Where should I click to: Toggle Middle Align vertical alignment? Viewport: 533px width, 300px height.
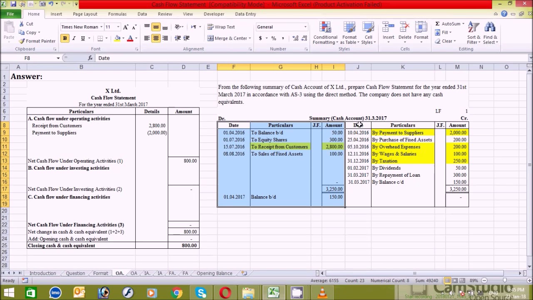tap(156, 27)
